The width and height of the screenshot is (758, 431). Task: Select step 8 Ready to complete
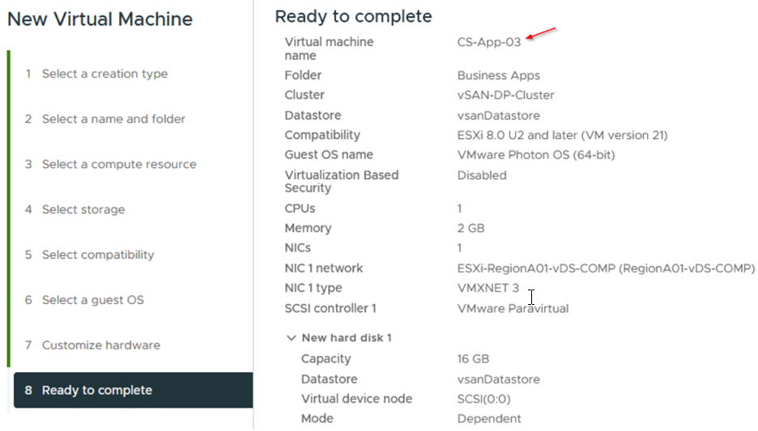[133, 390]
